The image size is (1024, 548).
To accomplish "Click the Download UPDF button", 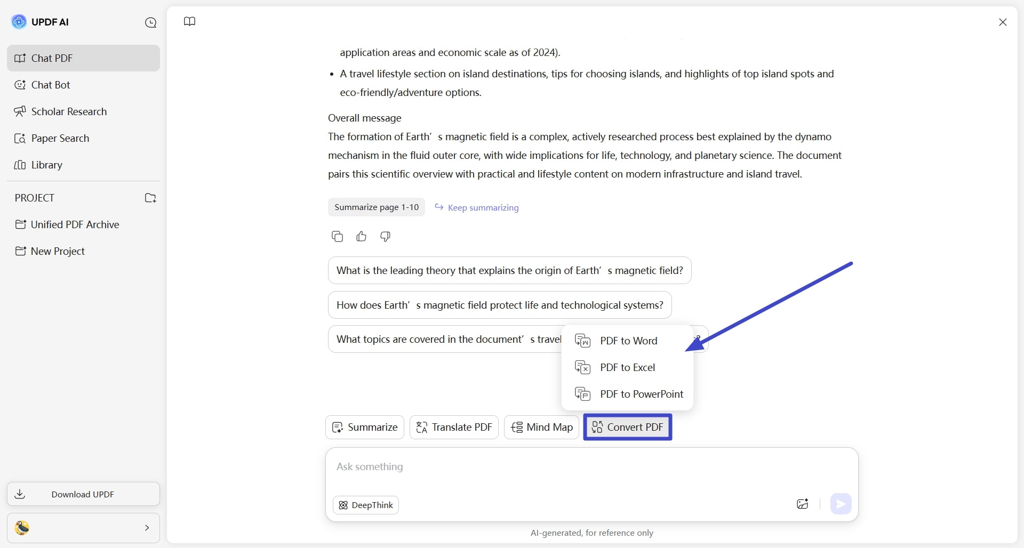I will click(x=83, y=494).
